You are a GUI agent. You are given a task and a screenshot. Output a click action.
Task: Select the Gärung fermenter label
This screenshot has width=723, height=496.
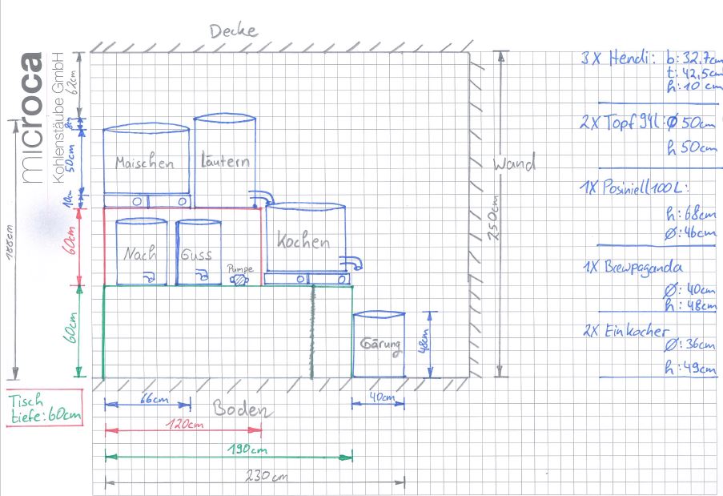[x=380, y=344]
